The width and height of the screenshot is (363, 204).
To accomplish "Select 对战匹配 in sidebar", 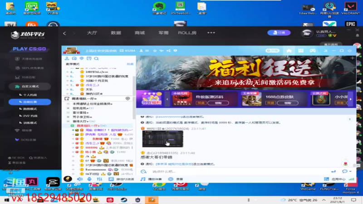I will (x=25, y=77).
